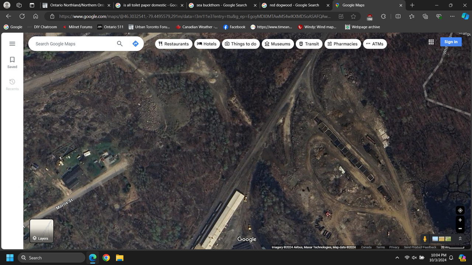The width and height of the screenshot is (472, 265).
Task: Click the blue Sign in button
Action: [x=451, y=42]
